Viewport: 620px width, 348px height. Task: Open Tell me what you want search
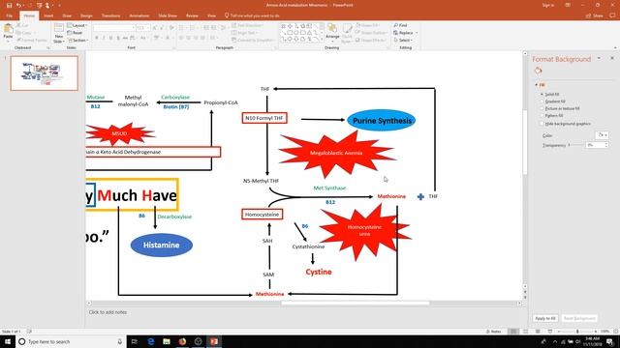point(252,15)
